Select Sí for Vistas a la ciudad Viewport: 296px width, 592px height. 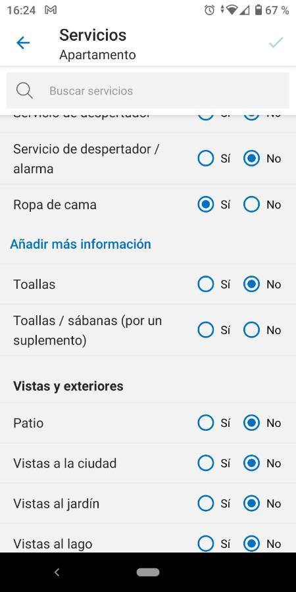point(206,463)
